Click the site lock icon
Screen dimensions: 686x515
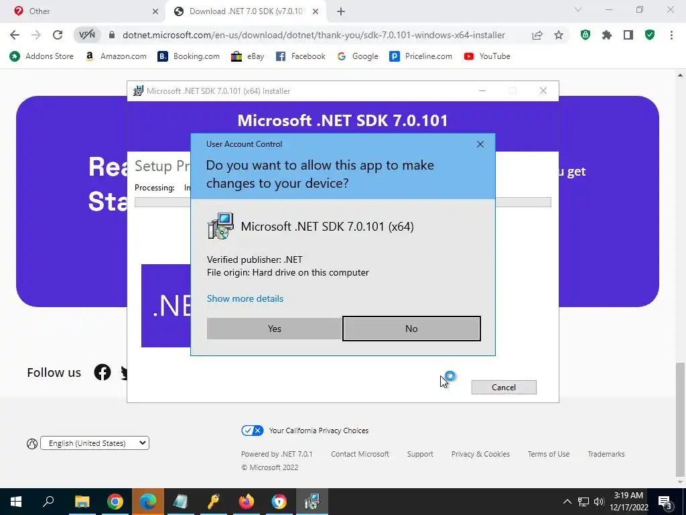tap(112, 35)
